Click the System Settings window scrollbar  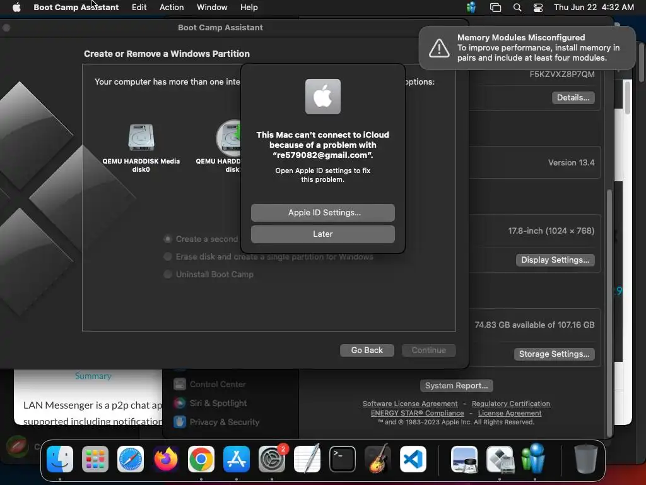(x=609, y=313)
